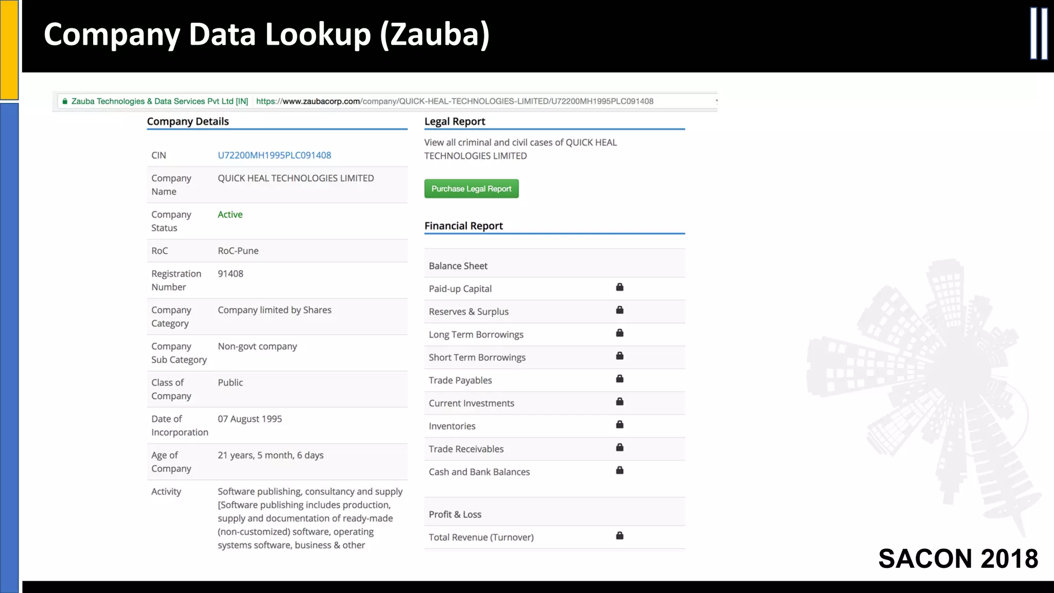
Task: Click the Reserves & Surplus lock icon
Action: pyautogui.click(x=620, y=310)
